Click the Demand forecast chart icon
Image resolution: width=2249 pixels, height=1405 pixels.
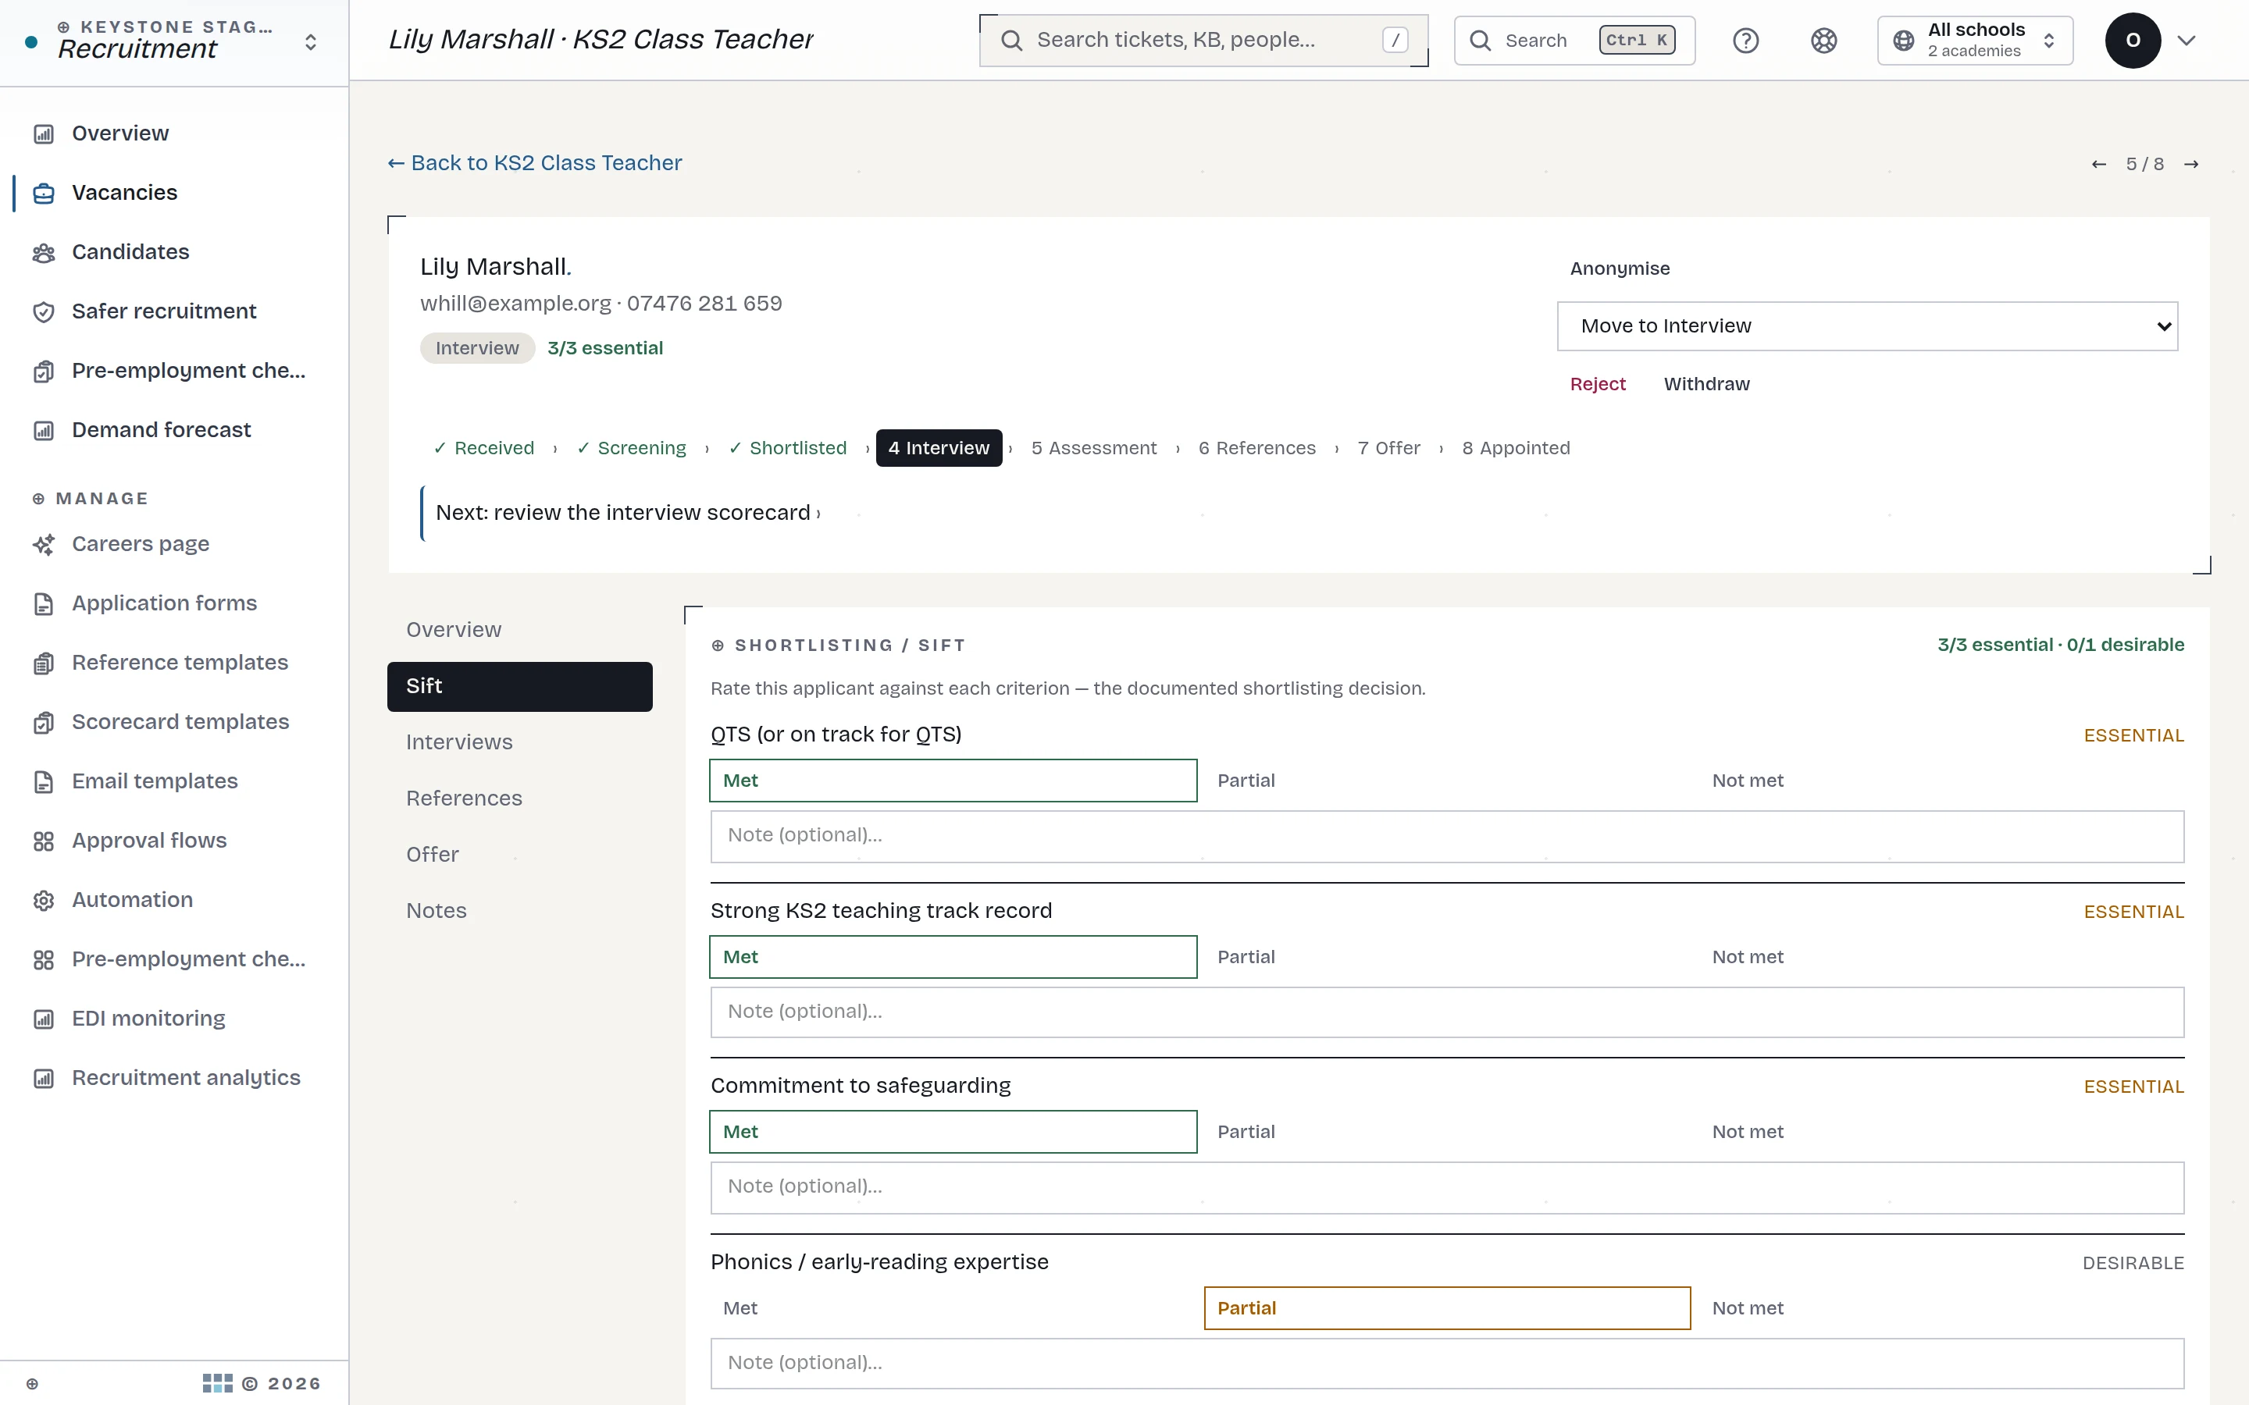[44, 430]
